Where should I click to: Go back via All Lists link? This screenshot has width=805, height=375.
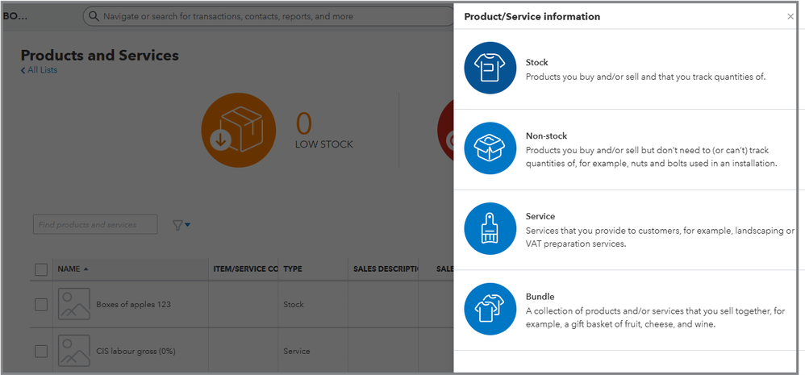(x=39, y=70)
